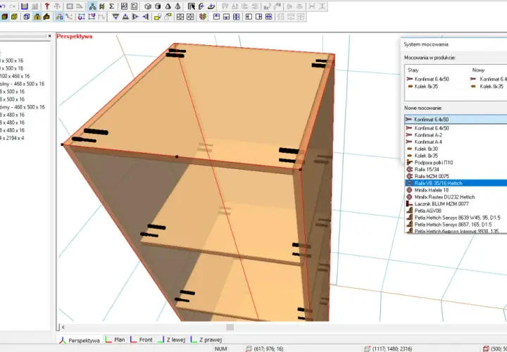Click the selection pointer with list icon

[x=192, y=6]
